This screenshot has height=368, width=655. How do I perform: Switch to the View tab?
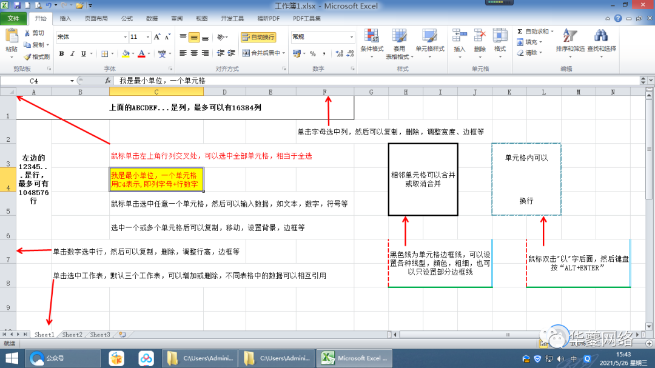coord(202,18)
